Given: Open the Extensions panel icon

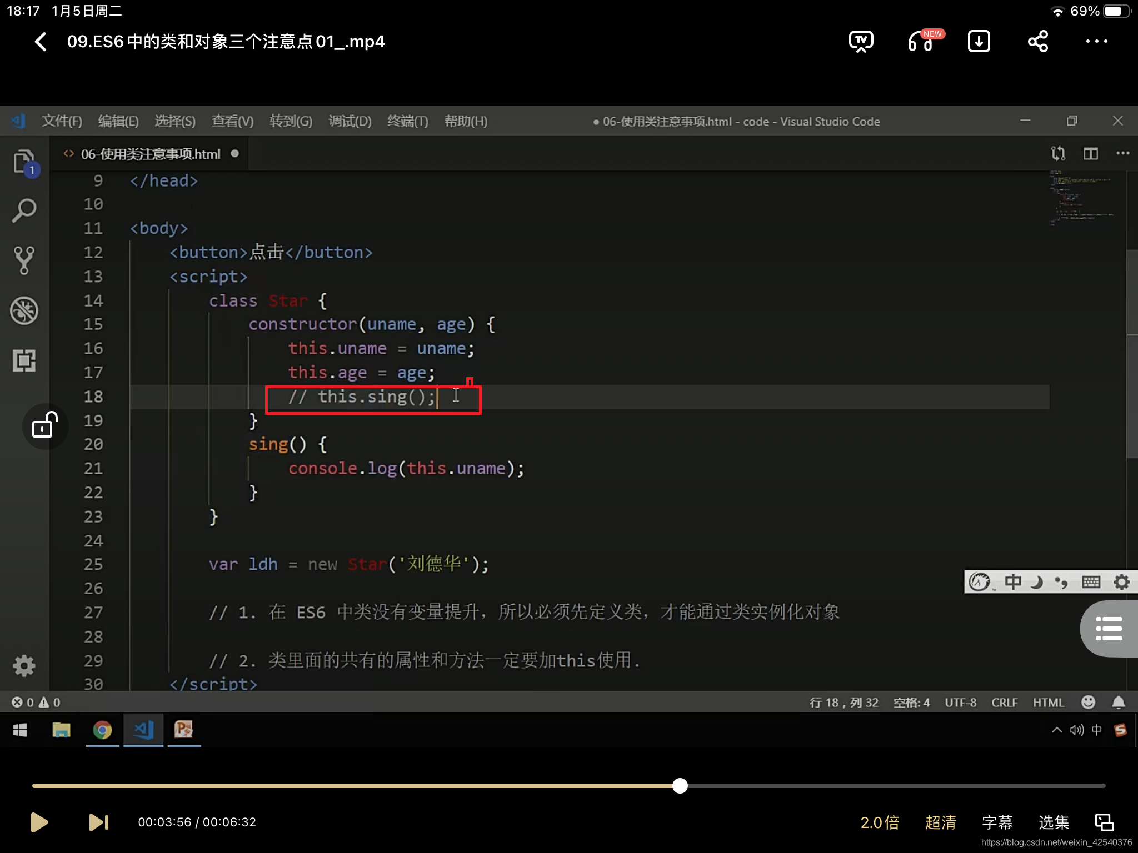Looking at the screenshot, I should pos(24,360).
